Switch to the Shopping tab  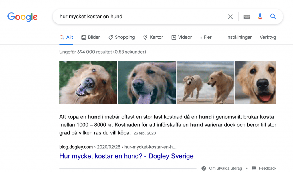[x=122, y=37]
